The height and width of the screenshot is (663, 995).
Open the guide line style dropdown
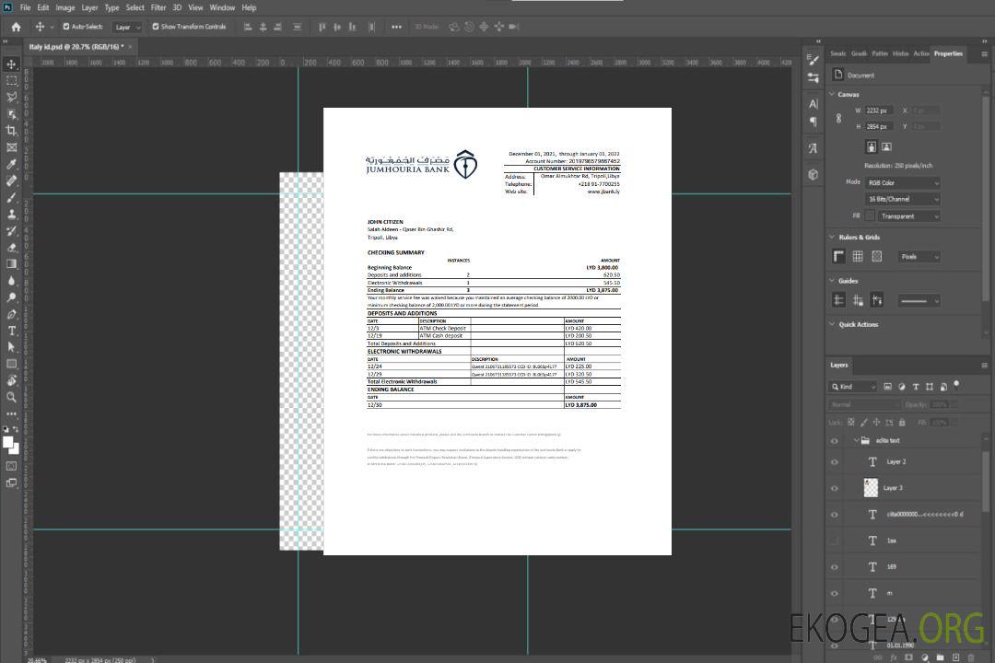(x=919, y=301)
